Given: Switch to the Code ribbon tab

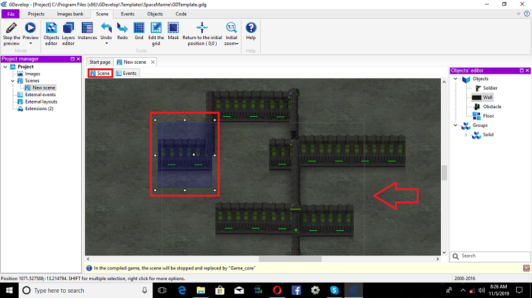Looking at the screenshot, I should tap(181, 14).
